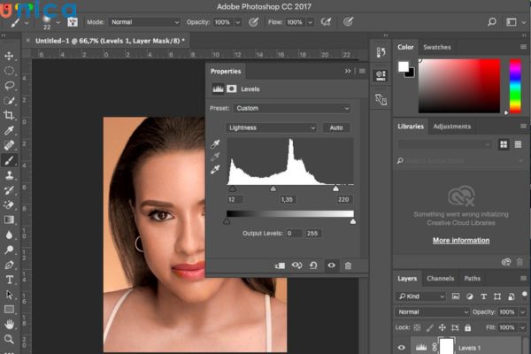Screen dimensions: 531x354
Task: Click the Auto button in Levels
Action: [335, 127]
